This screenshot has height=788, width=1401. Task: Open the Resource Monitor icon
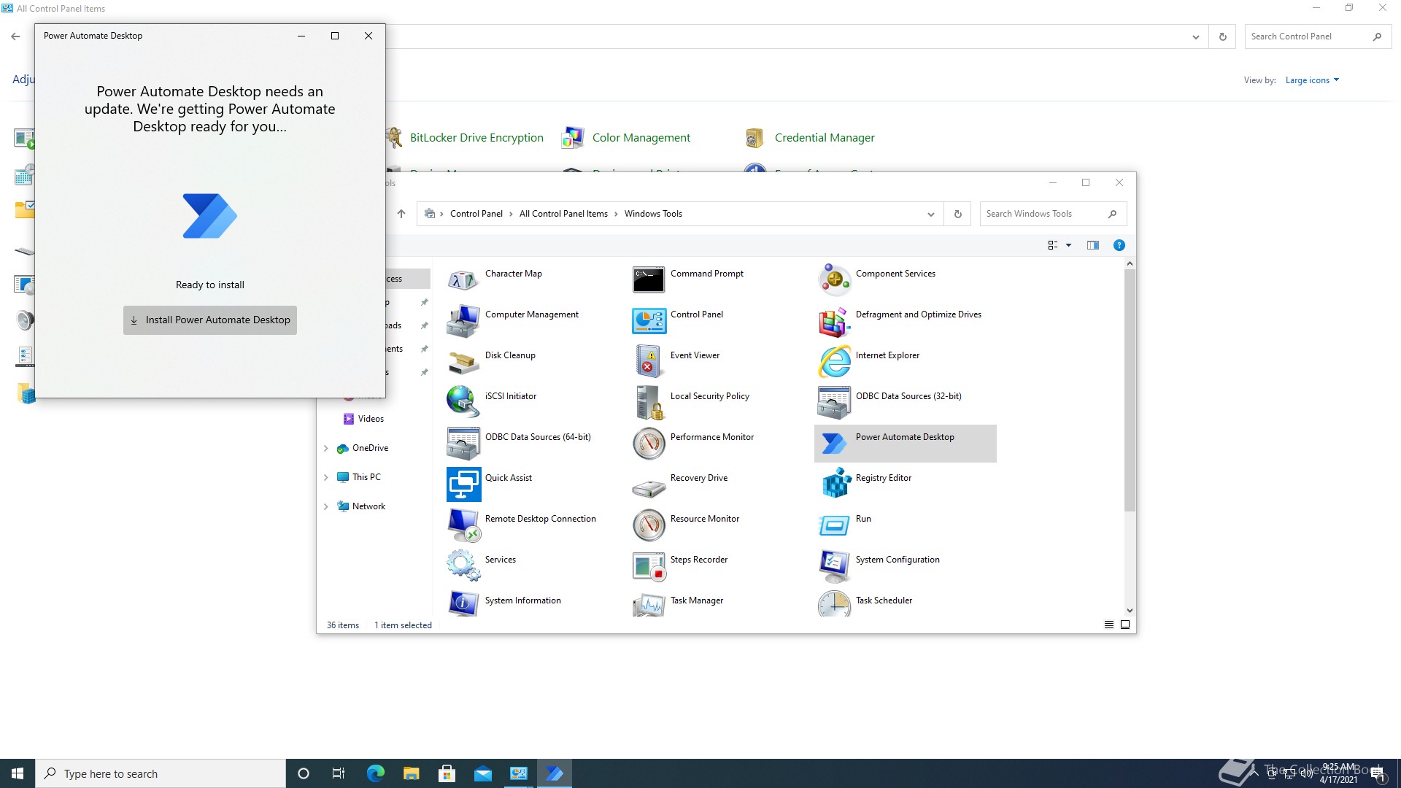[649, 525]
